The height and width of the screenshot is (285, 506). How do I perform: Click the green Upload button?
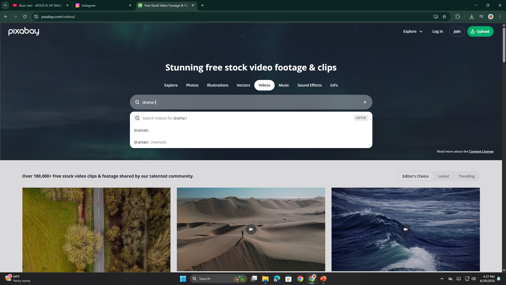(480, 31)
